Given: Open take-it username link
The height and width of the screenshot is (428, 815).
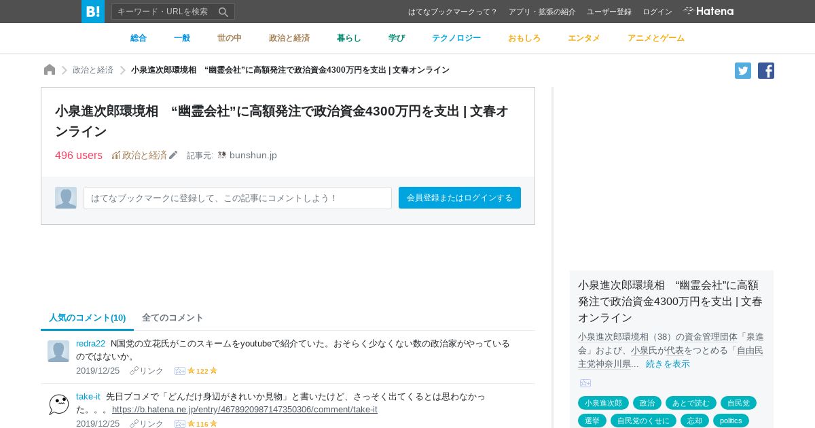Looking at the screenshot, I should coord(88,396).
